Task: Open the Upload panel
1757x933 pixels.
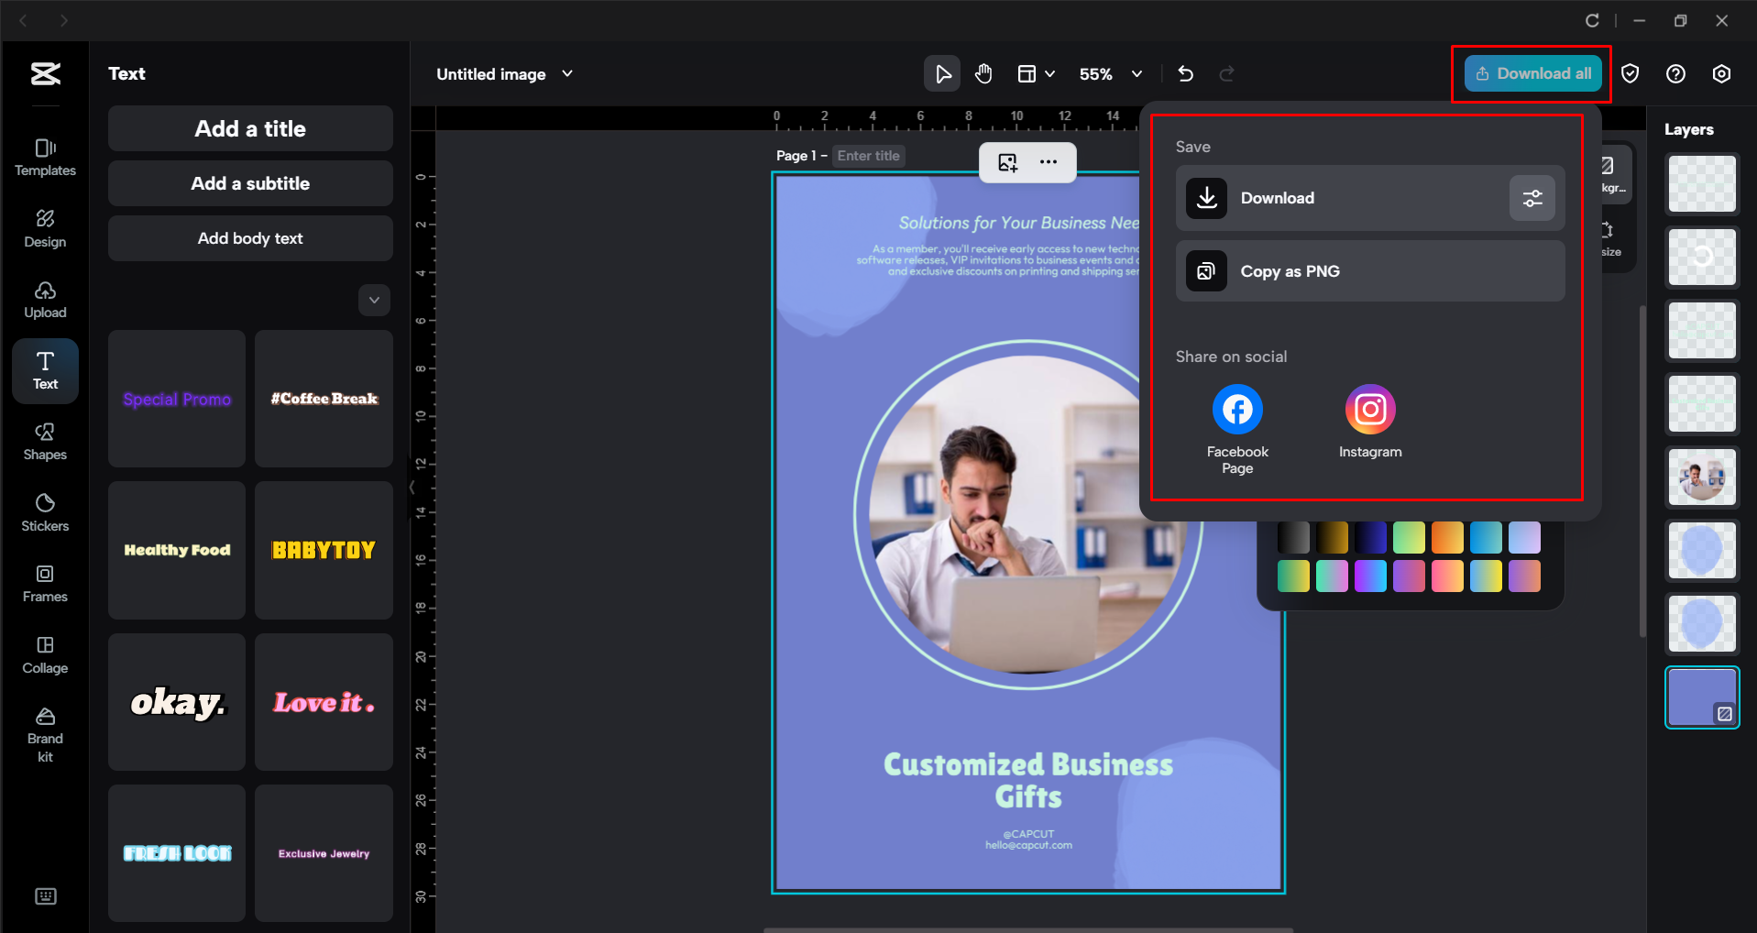Action: (x=44, y=299)
